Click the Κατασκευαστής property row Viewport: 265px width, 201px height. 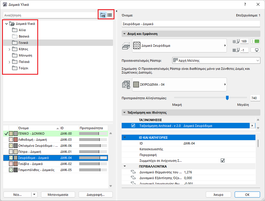[188, 149]
